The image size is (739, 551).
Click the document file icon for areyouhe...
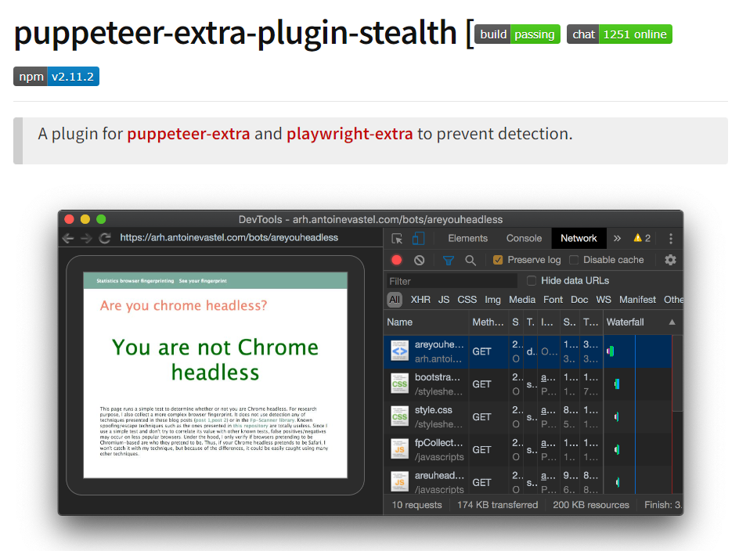coord(400,351)
